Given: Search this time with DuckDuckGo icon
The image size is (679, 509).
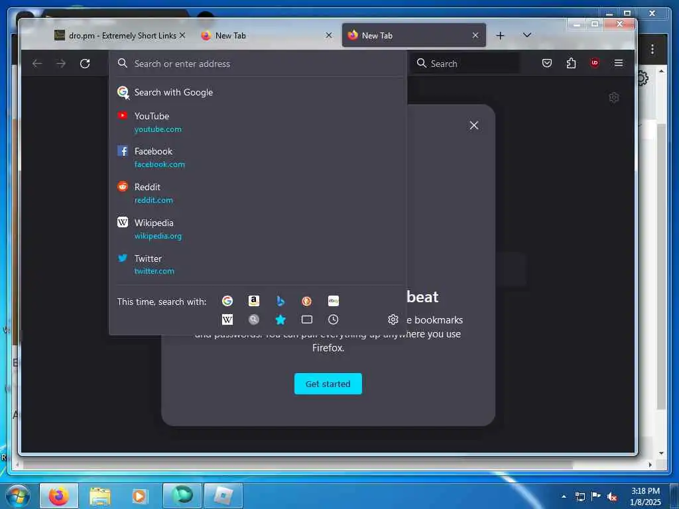Looking at the screenshot, I should point(306,301).
